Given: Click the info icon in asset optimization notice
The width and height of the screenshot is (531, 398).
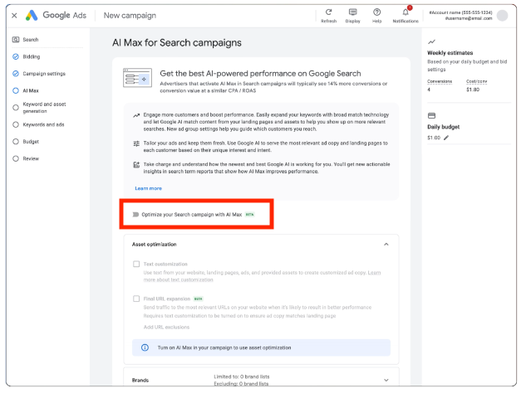Looking at the screenshot, I should click(145, 347).
